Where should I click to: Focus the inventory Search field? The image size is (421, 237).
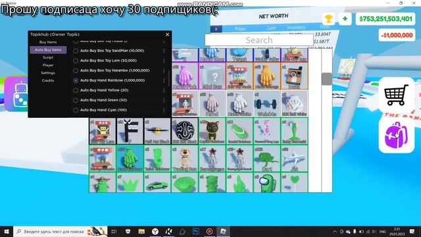(259, 40)
